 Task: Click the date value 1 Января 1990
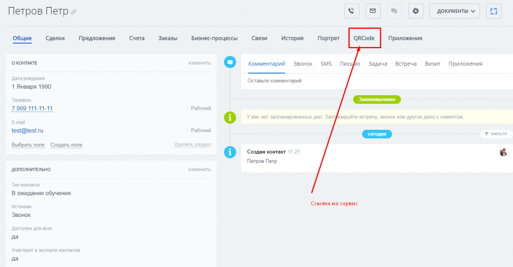(x=32, y=87)
